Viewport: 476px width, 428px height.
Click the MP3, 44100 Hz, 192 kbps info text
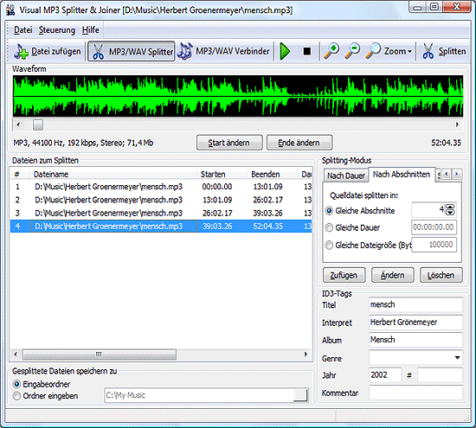(83, 143)
